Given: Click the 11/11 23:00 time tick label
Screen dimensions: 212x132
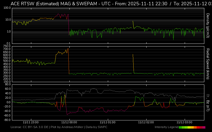Looking at the screenshot, I should point(30,122).
